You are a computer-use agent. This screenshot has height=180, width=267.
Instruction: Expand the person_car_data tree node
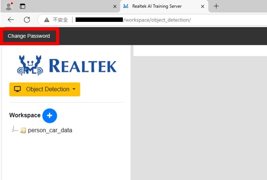(x=13, y=130)
